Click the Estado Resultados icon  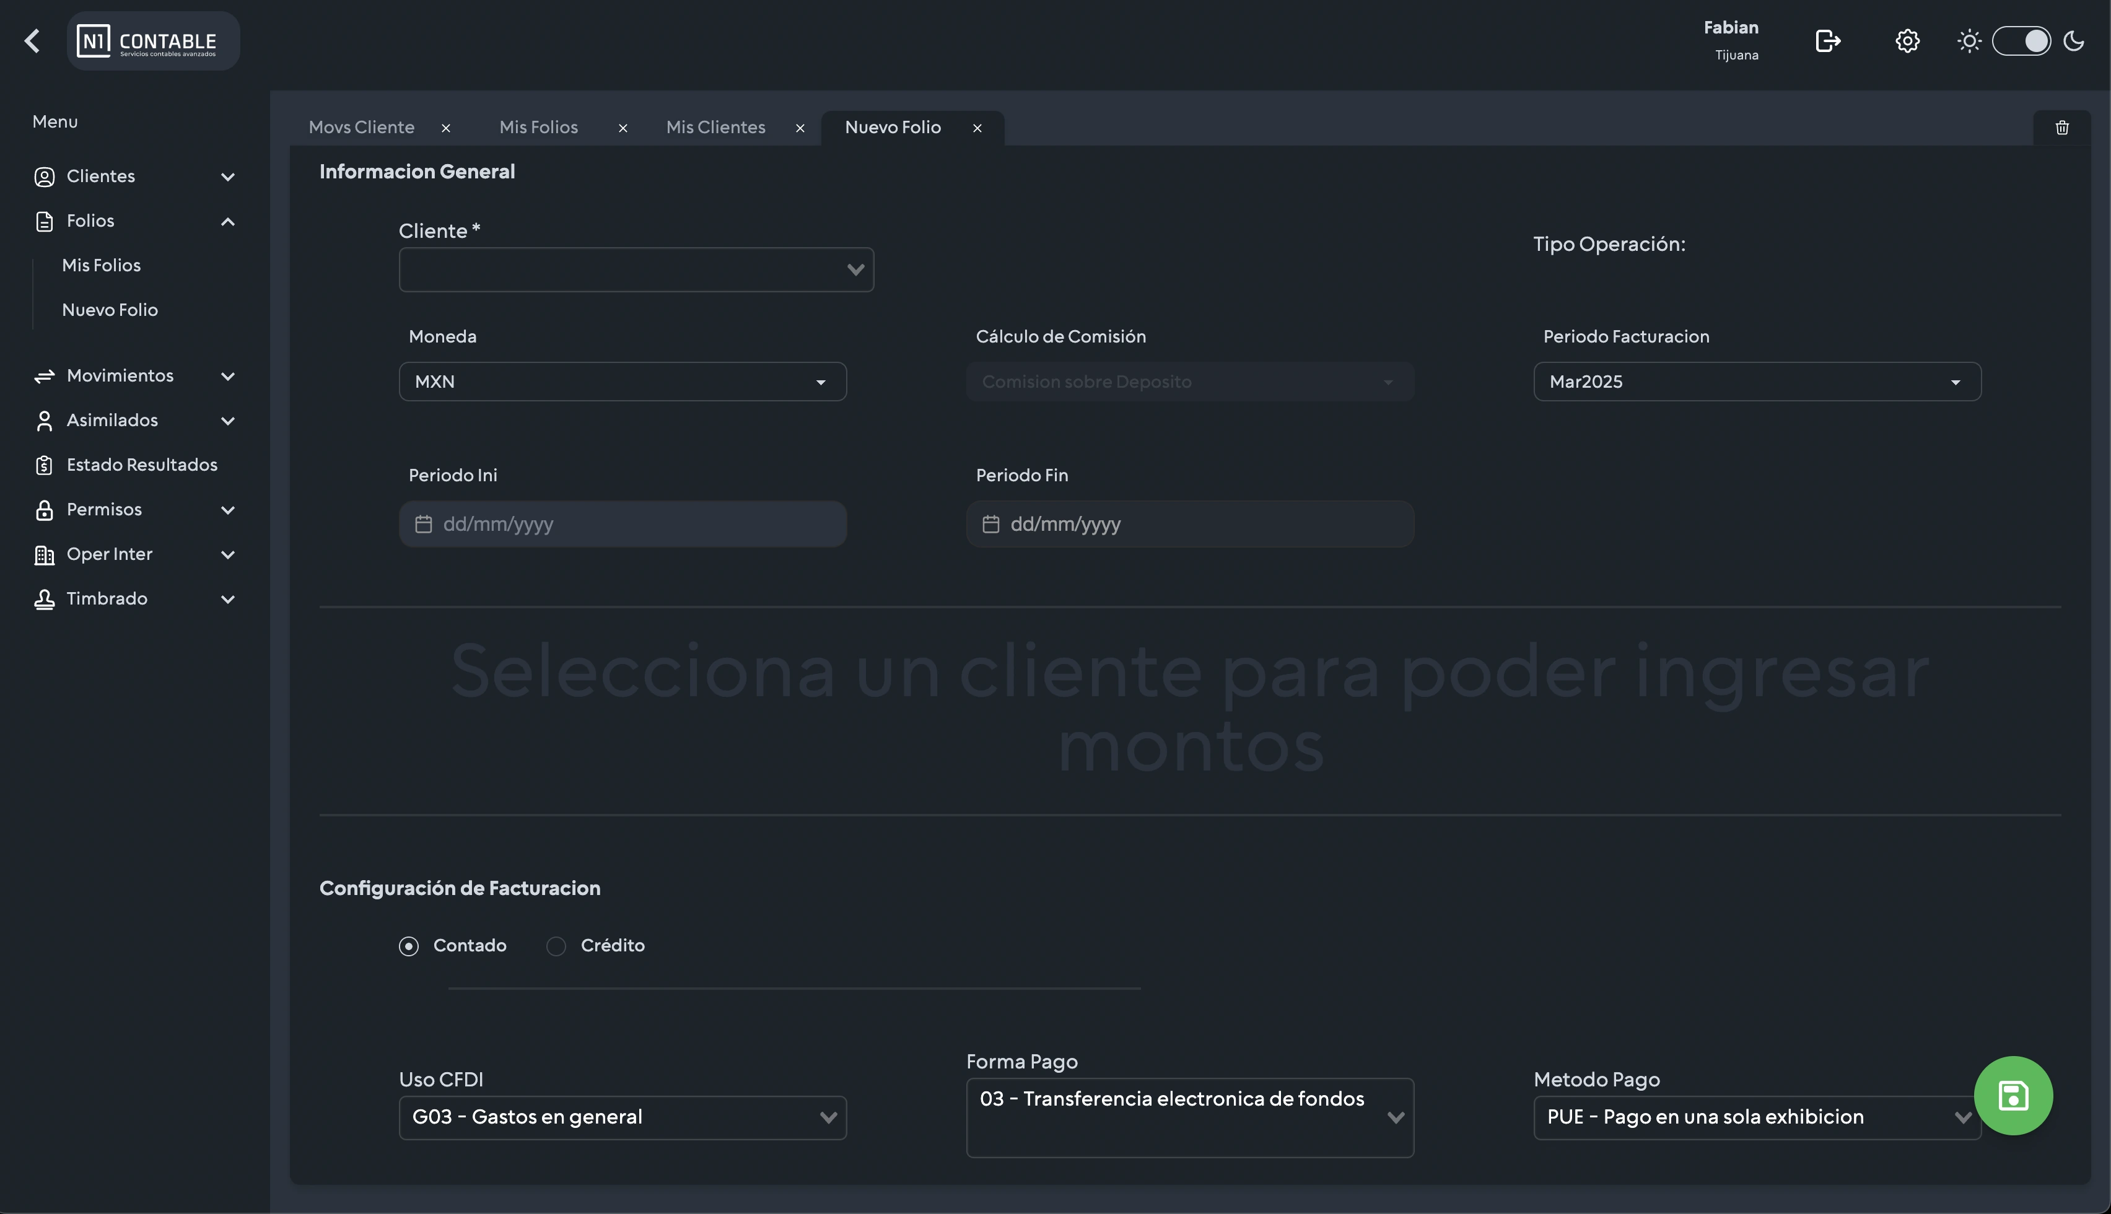click(x=44, y=465)
